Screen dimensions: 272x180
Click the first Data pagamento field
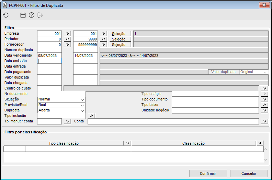tap(49, 72)
